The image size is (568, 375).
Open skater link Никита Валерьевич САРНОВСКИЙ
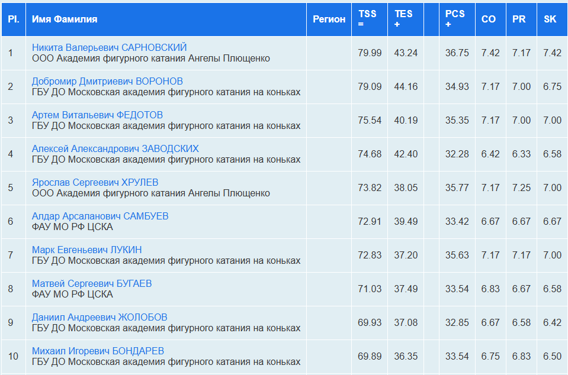[109, 47]
